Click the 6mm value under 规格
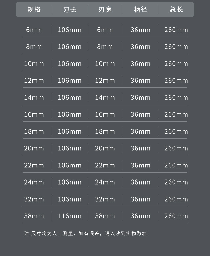The height and width of the screenshot is (256, 210). (34, 30)
